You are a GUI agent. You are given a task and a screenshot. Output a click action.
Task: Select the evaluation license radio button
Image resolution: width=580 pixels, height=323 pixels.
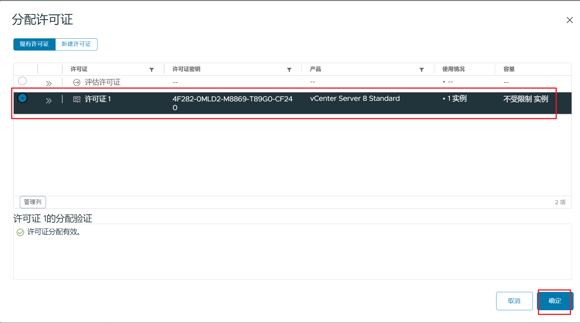pyautogui.click(x=22, y=81)
